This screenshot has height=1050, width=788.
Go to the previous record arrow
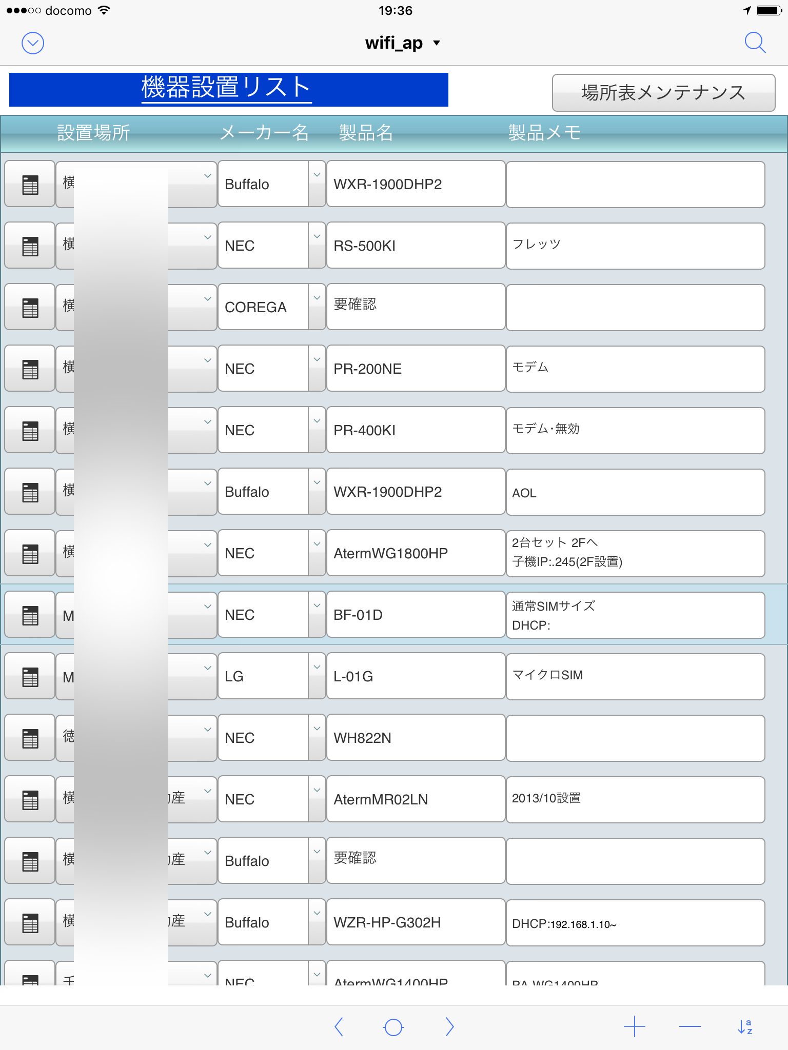pyautogui.click(x=339, y=1027)
